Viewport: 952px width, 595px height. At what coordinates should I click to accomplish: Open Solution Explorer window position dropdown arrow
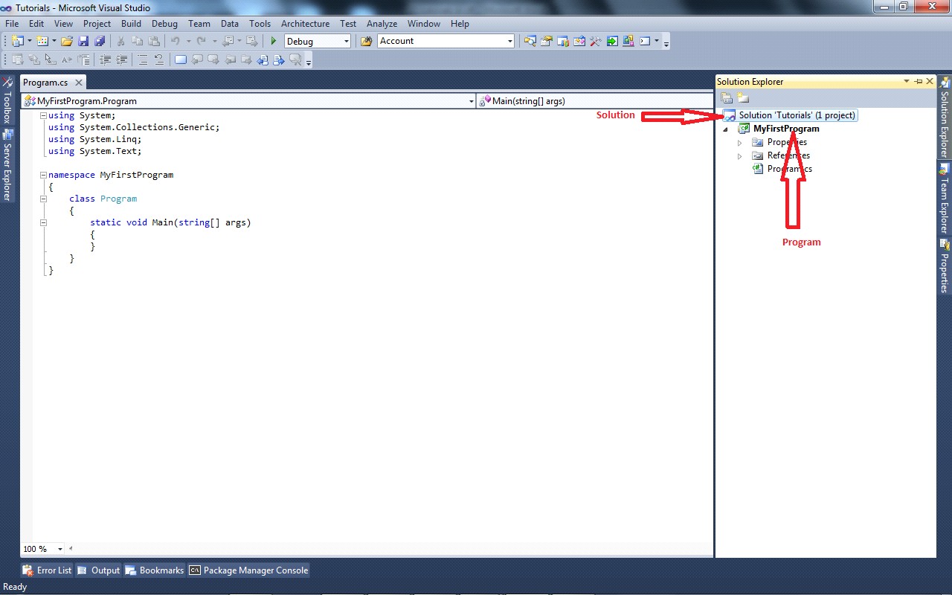pos(907,81)
